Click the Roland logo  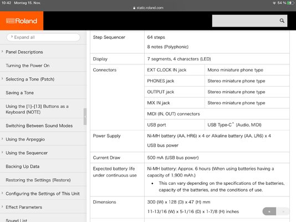[22, 21]
